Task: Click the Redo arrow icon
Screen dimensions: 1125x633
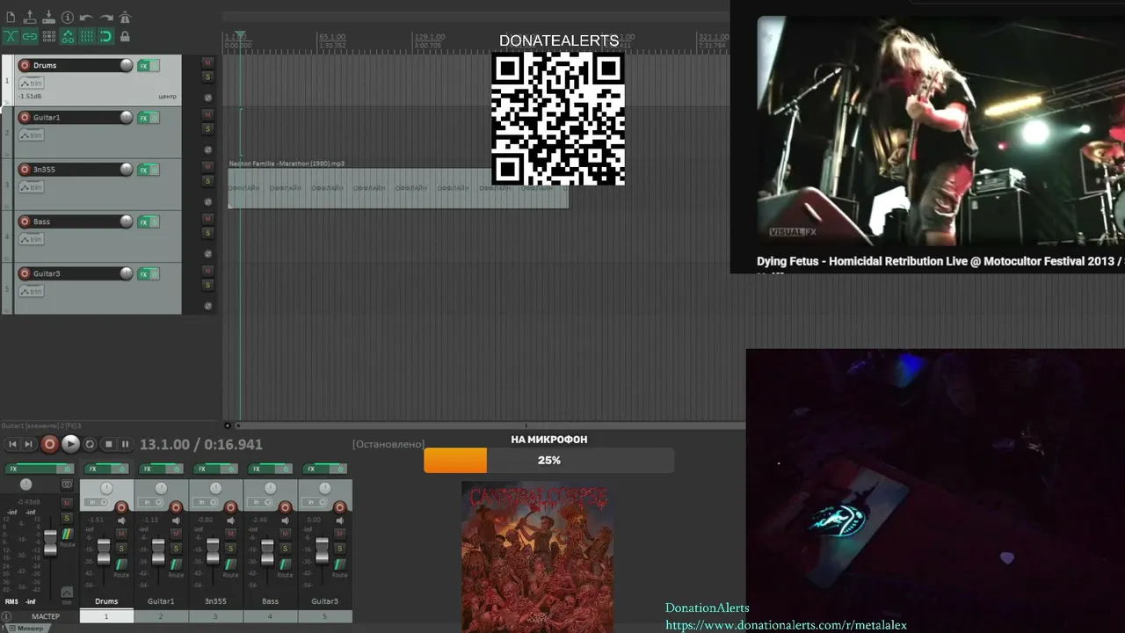Action: 105,18
